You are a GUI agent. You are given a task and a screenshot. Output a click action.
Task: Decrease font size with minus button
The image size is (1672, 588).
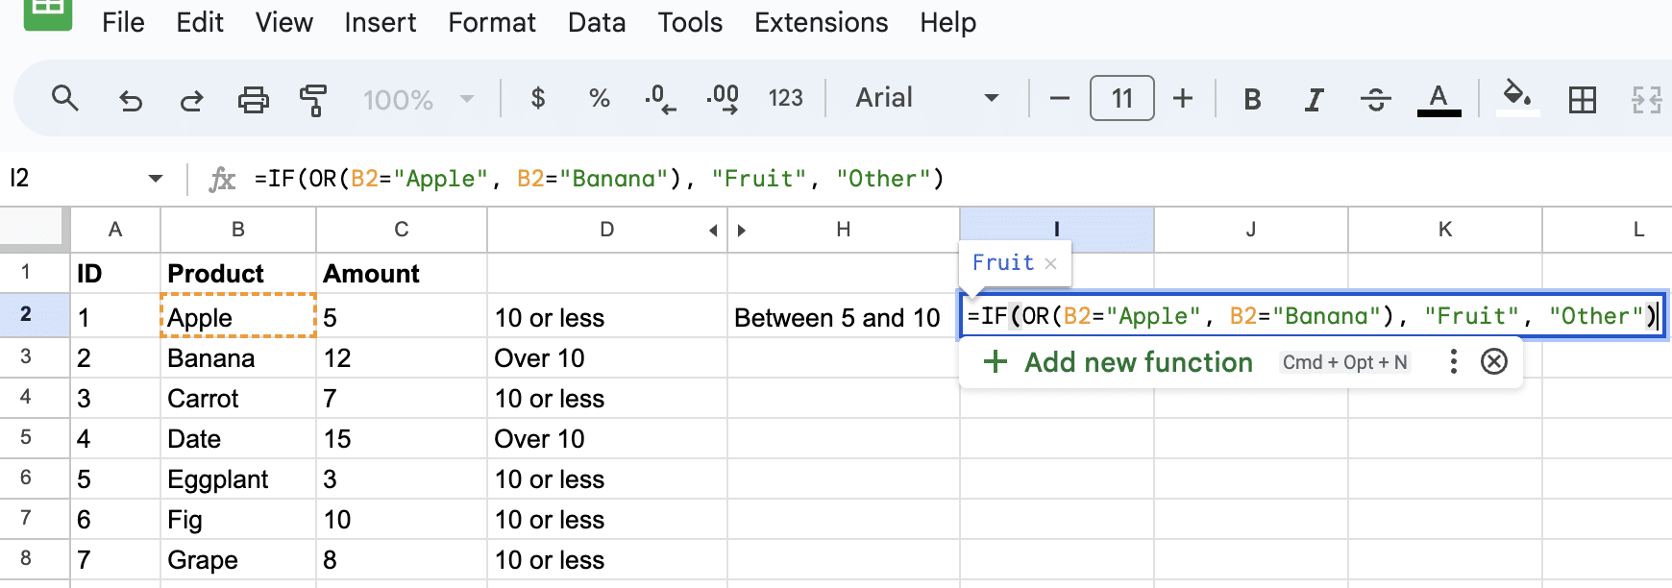[x=1060, y=98]
